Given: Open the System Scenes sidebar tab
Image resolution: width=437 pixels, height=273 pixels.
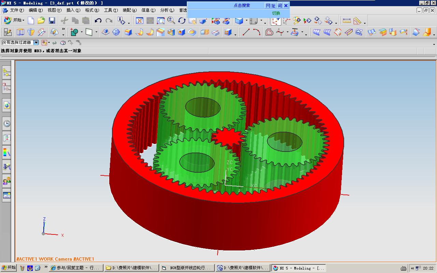Looking at the screenshot, I should 7,195.
